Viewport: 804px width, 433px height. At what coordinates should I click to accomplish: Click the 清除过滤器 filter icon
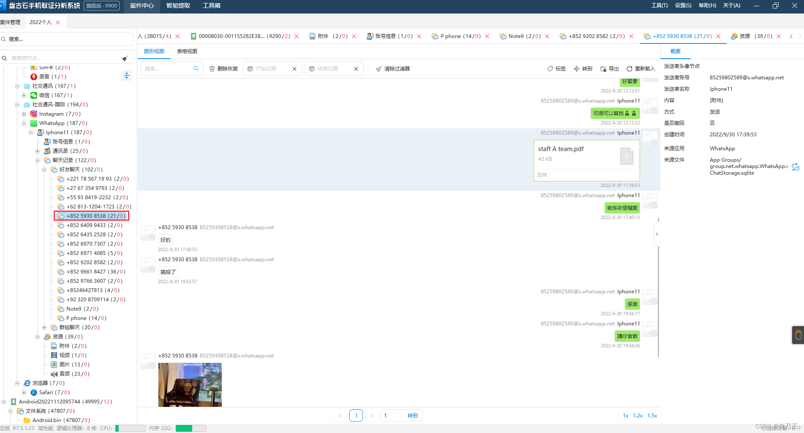379,69
